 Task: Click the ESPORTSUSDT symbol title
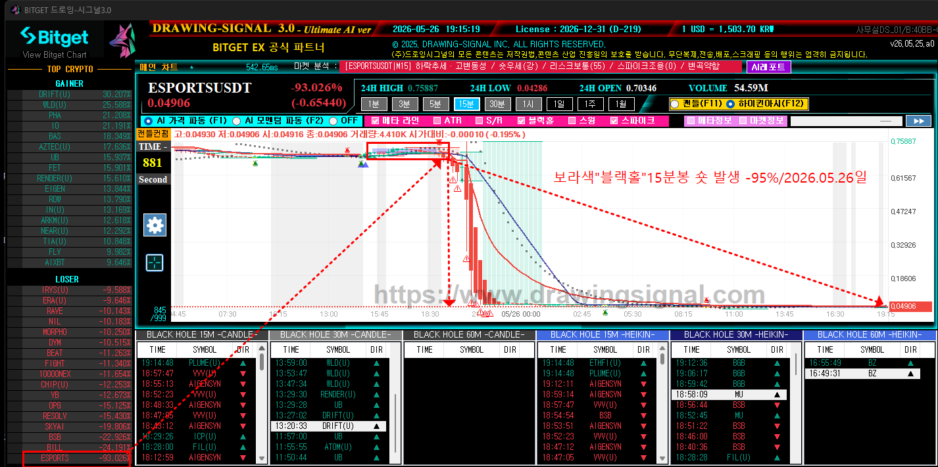200,88
